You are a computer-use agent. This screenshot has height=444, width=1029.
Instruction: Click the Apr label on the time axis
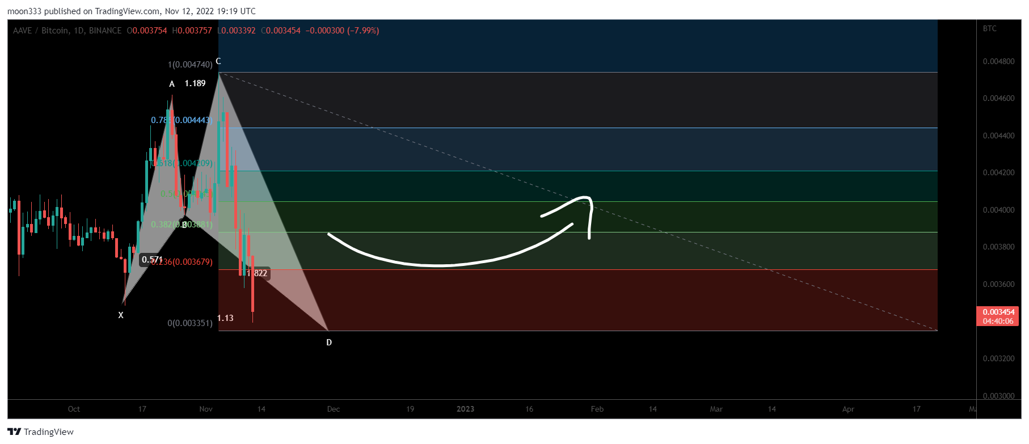(848, 409)
